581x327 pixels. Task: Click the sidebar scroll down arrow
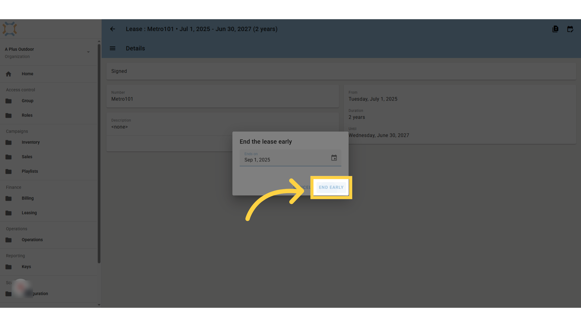(x=99, y=305)
